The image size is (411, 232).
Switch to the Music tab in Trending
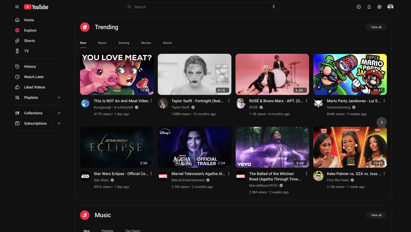[x=102, y=43]
